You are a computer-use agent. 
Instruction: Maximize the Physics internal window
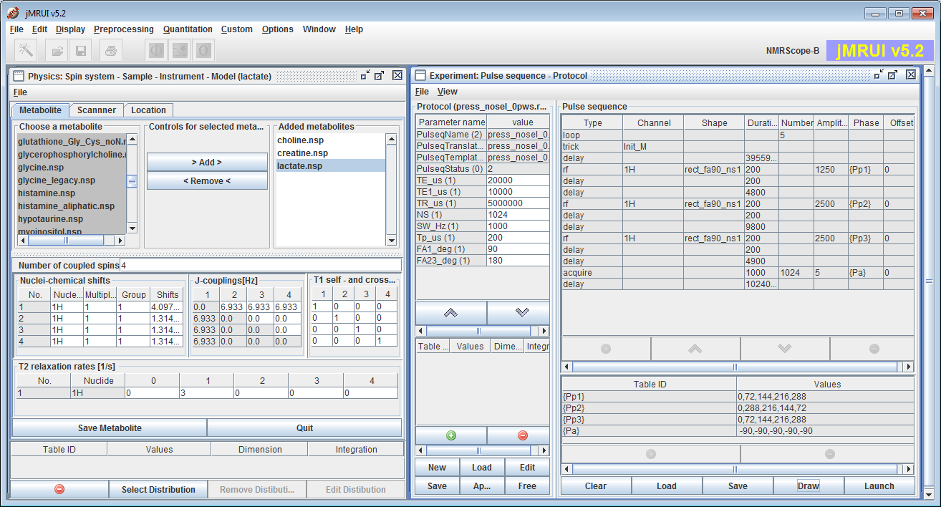click(380, 75)
